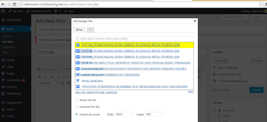
Task: Click the Preview button
Action: point(257,60)
